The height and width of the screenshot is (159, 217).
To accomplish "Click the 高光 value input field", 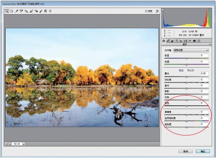I will click(204, 85).
